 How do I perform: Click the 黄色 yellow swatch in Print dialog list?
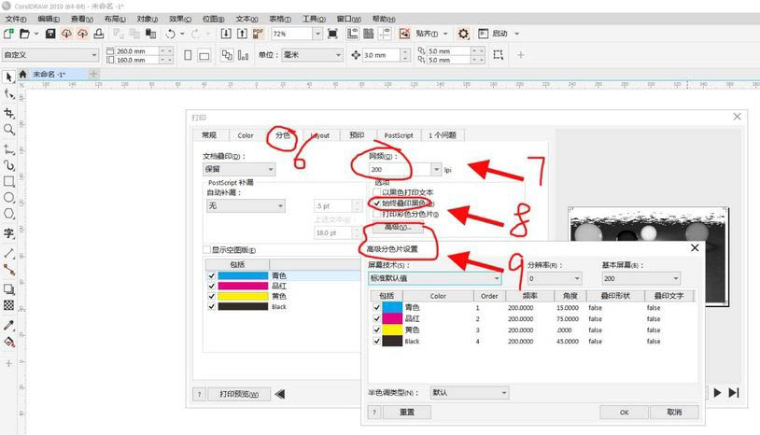(x=243, y=296)
